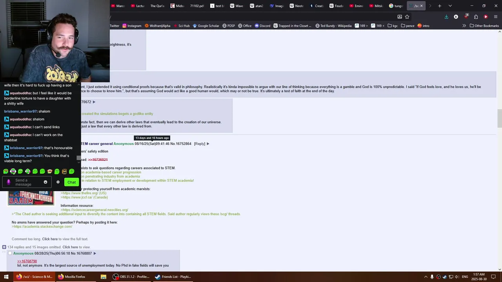502x282 pixels.
Task: Tick the checkbox for post No.16768807
Action: click(10, 253)
